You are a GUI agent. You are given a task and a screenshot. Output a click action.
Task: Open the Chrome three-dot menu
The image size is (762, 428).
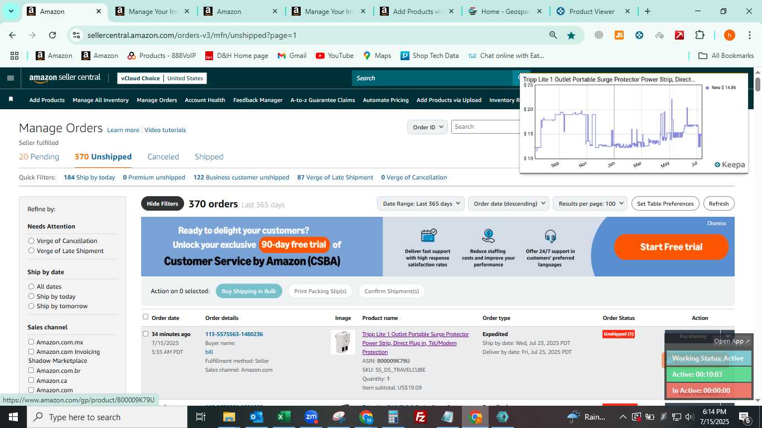(749, 35)
